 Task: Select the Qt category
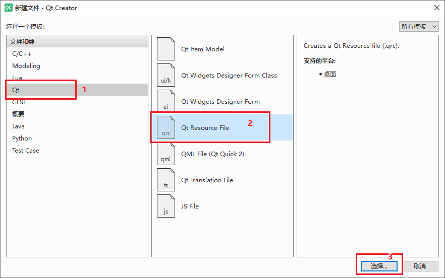tap(77, 90)
